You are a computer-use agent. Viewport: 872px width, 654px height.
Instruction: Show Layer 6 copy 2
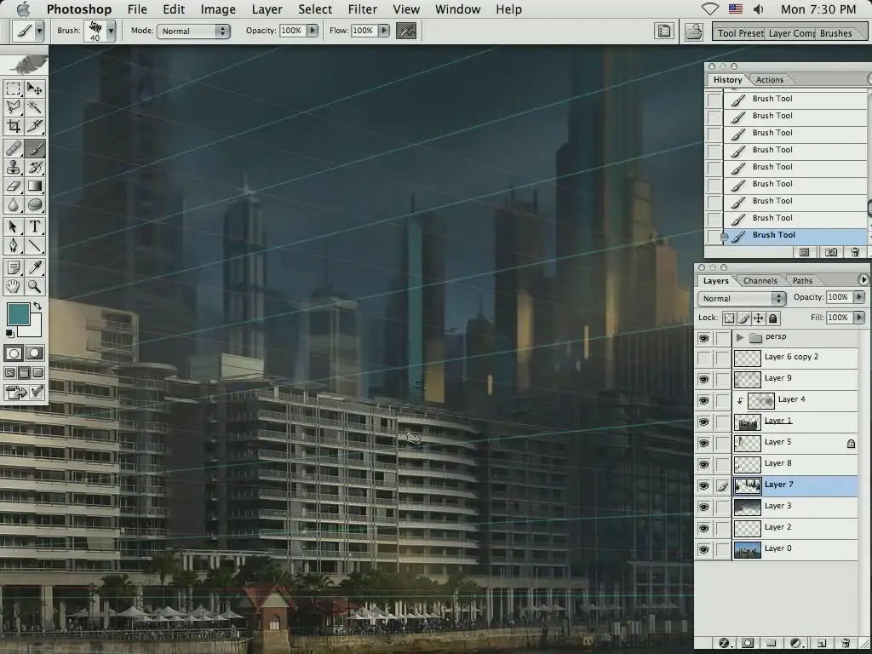tap(703, 359)
